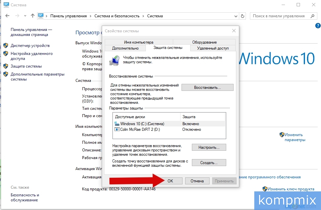Click the Восстановить... button
The width and height of the screenshot is (321, 210).
click(x=207, y=88)
